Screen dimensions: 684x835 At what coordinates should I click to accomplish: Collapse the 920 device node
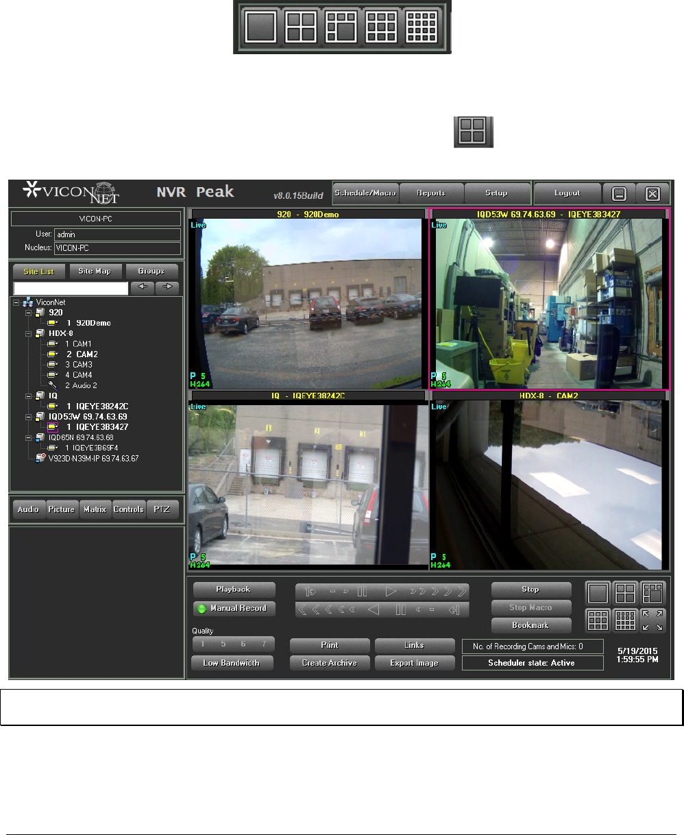(x=28, y=313)
